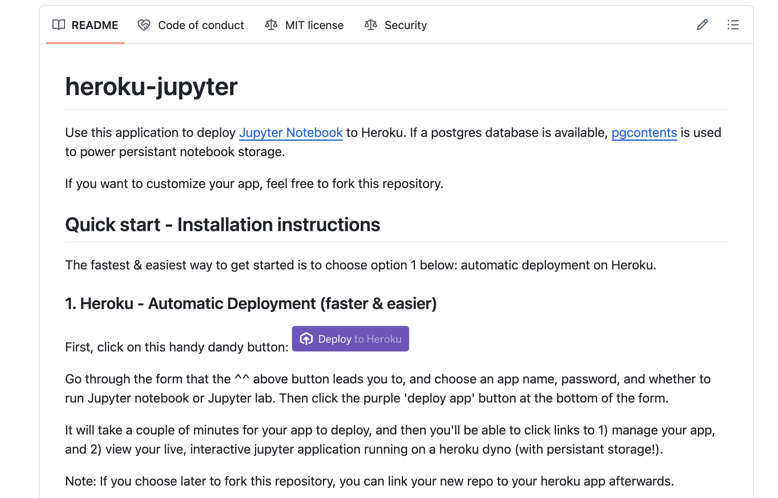Open the README outline list icon

point(733,25)
